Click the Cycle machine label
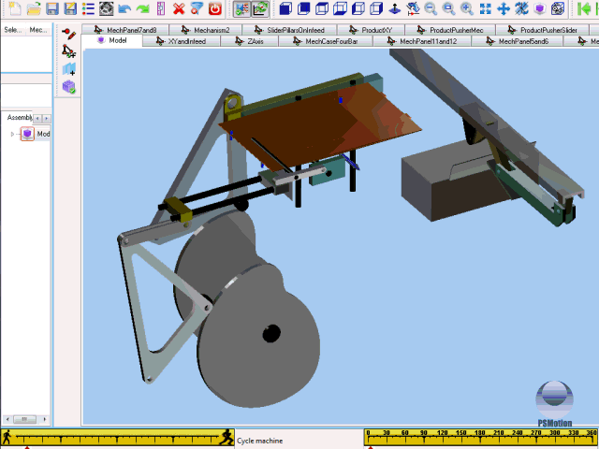Screen dimensions: 599x449 [x=258, y=440]
